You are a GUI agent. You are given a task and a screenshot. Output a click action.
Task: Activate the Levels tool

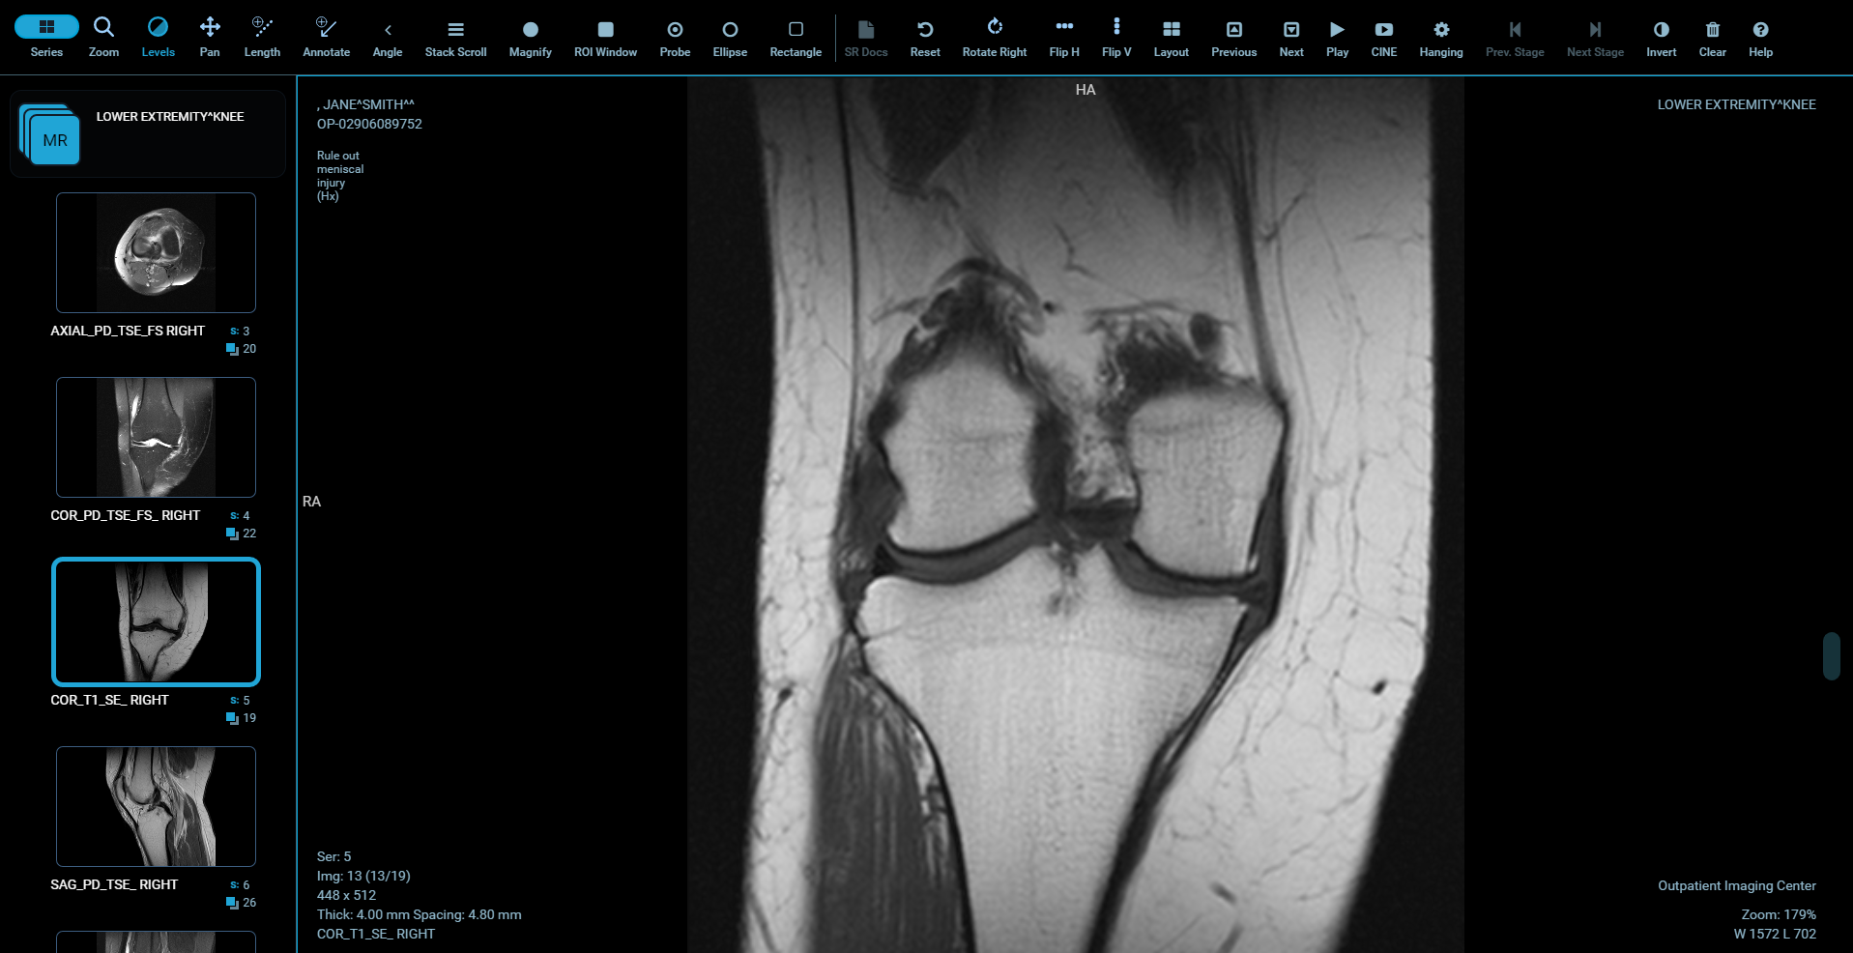(x=158, y=37)
